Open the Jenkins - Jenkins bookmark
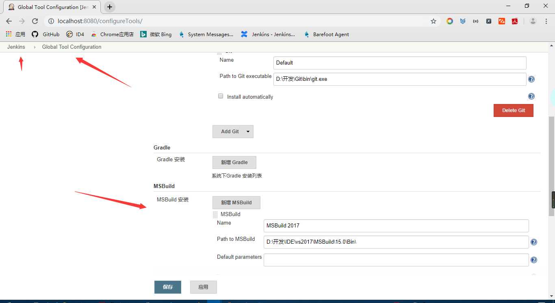 coord(268,35)
